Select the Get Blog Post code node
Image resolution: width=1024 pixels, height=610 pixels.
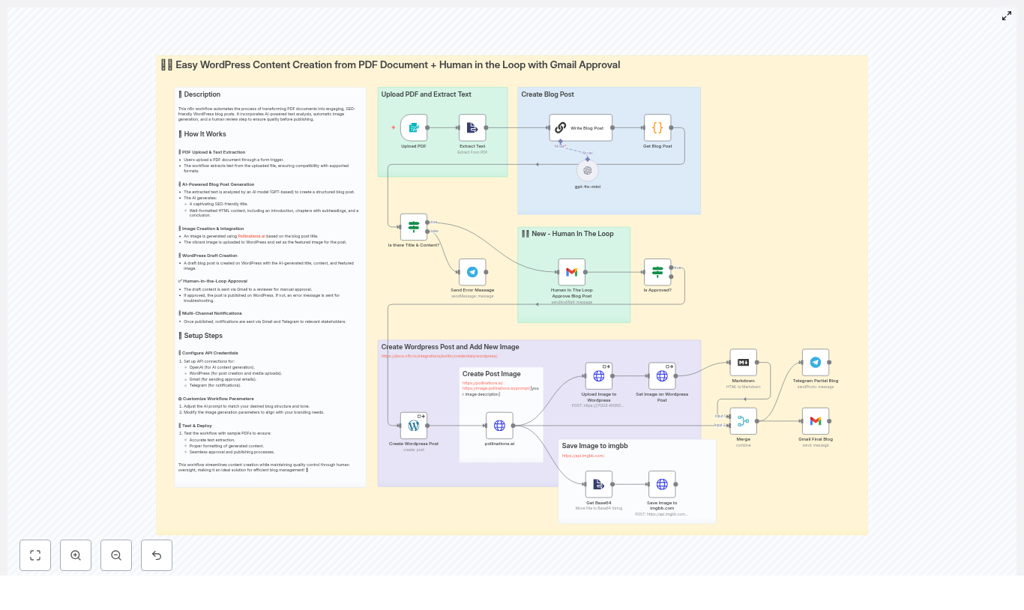(x=657, y=128)
